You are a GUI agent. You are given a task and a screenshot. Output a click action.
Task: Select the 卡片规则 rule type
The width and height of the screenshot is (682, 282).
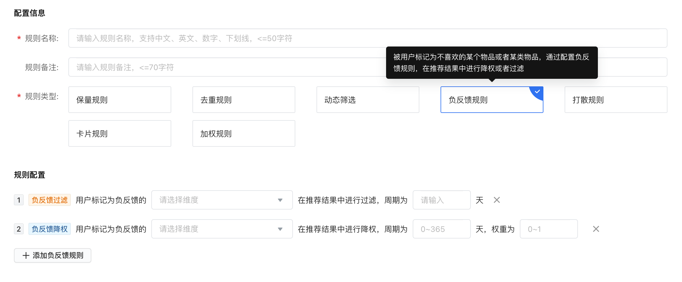[x=120, y=133]
